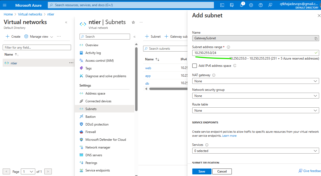Focus the Search subnets box
This screenshot has width=321, height=176.
(x=166, y=49)
